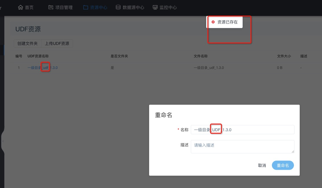The width and height of the screenshot is (322, 188).
Task: Click the project management icon beside 项目管理
Action: (51, 8)
